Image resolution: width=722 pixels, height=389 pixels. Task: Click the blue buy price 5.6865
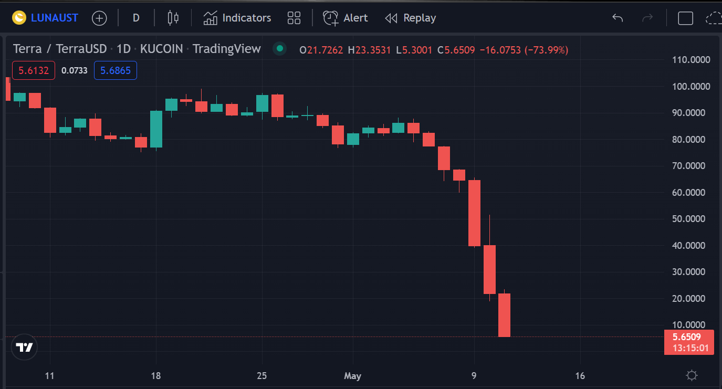116,70
